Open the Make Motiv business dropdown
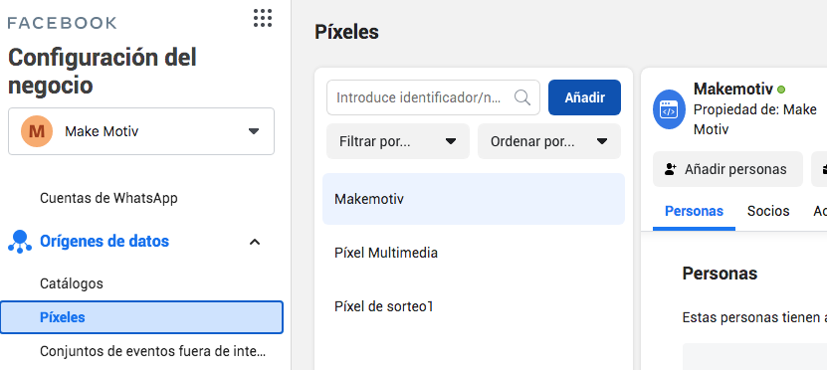Viewport: 827px width, 370px height. pos(141,131)
